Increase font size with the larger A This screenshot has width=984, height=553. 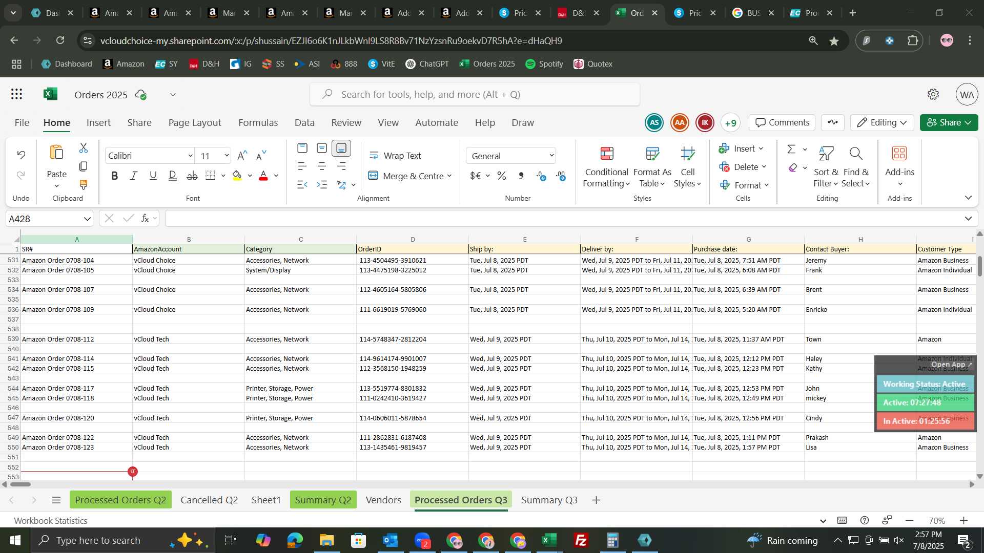pos(242,155)
